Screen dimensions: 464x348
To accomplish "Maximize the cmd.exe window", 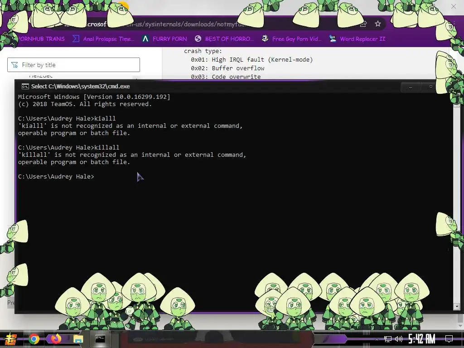I will (430, 87).
